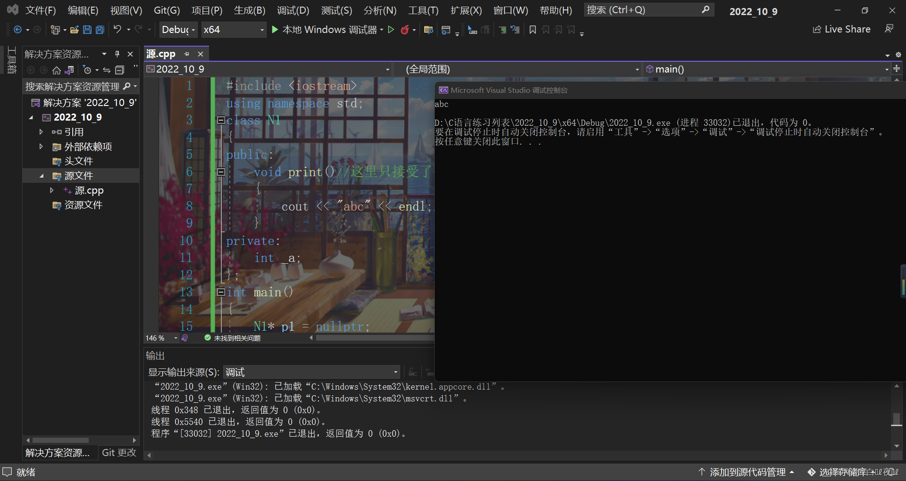The height and width of the screenshot is (481, 906).
Task: Collapse the void print() code block
Action: point(220,172)
